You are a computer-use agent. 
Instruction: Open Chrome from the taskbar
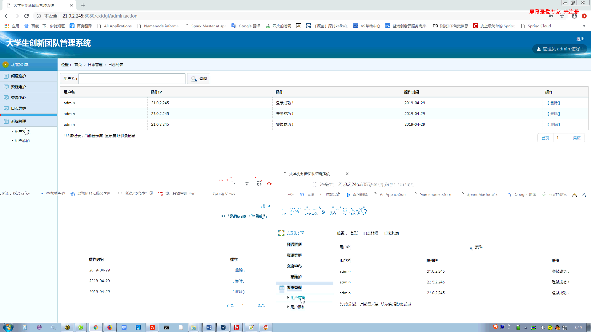click(x=95, y=327)
